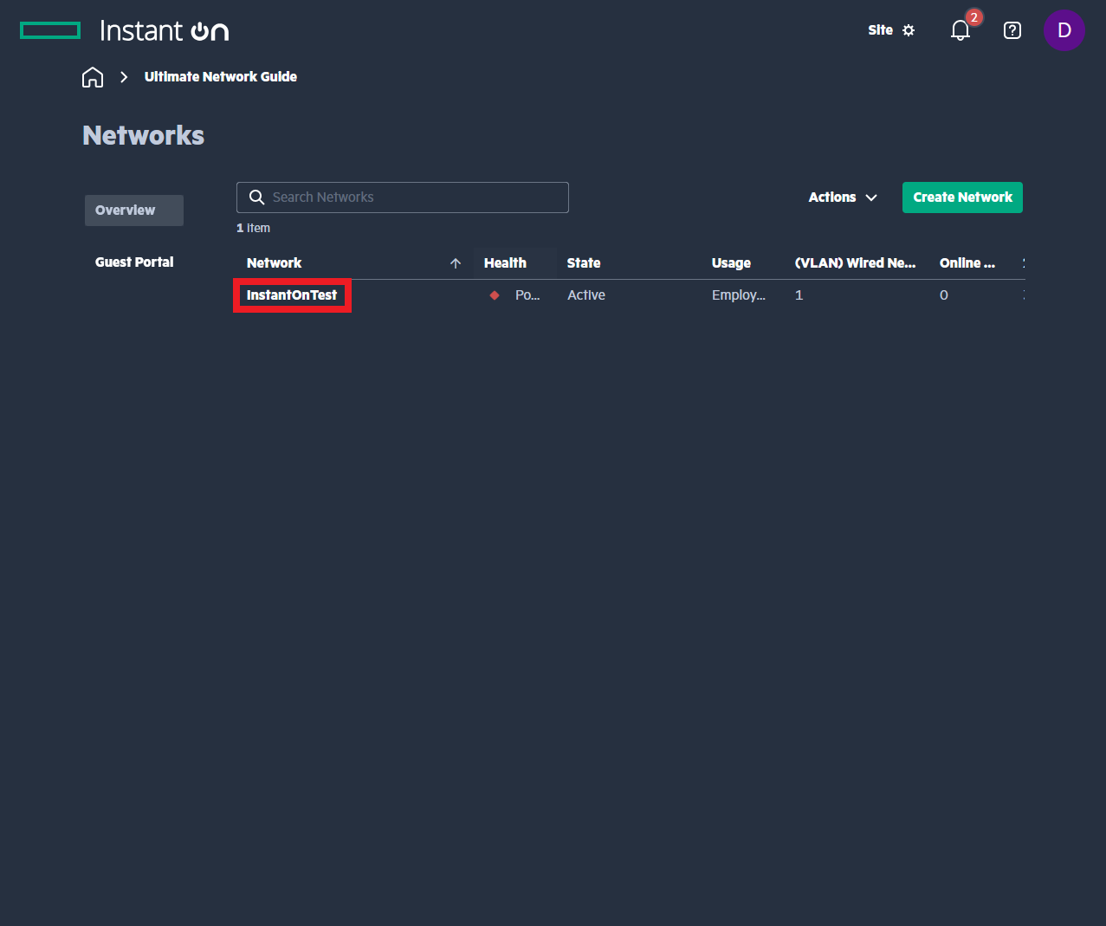Sort by (VLAN) Wired Ne... column header

tap(855, 262)
